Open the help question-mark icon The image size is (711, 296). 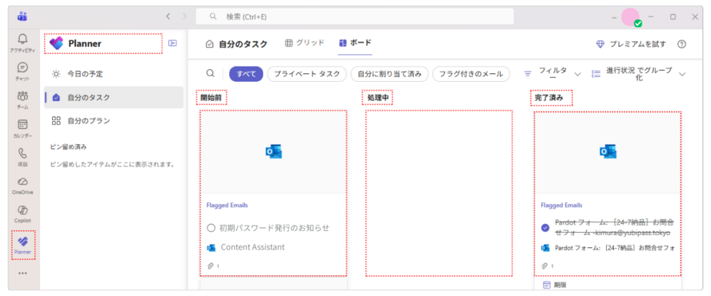point(682,44)
